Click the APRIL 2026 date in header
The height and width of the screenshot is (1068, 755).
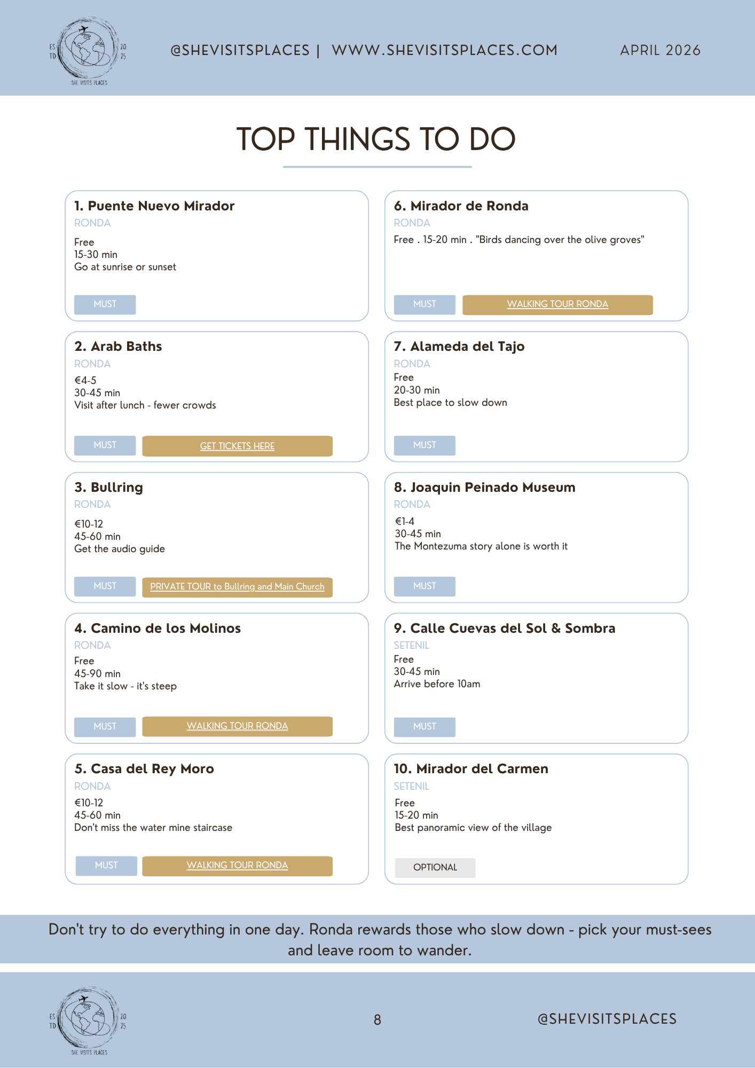click(660, 50)
